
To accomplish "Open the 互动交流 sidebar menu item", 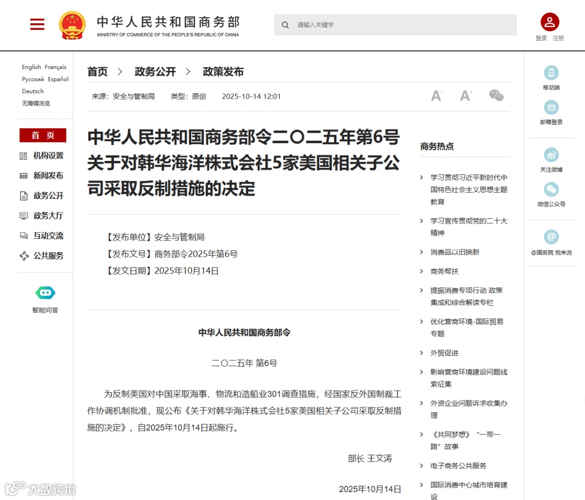I will tap(48, 235).
